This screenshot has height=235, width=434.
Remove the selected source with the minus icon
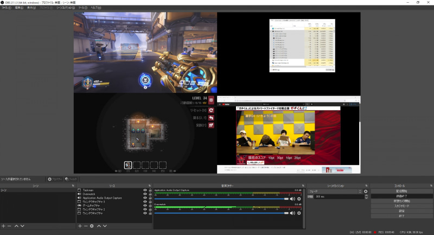86,226
